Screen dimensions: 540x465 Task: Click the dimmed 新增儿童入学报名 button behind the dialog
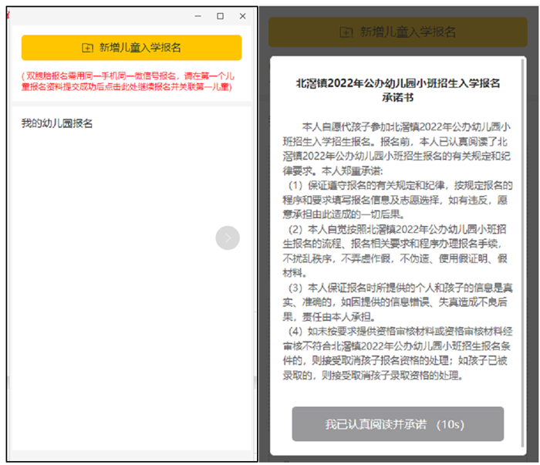tap(398, 32)
